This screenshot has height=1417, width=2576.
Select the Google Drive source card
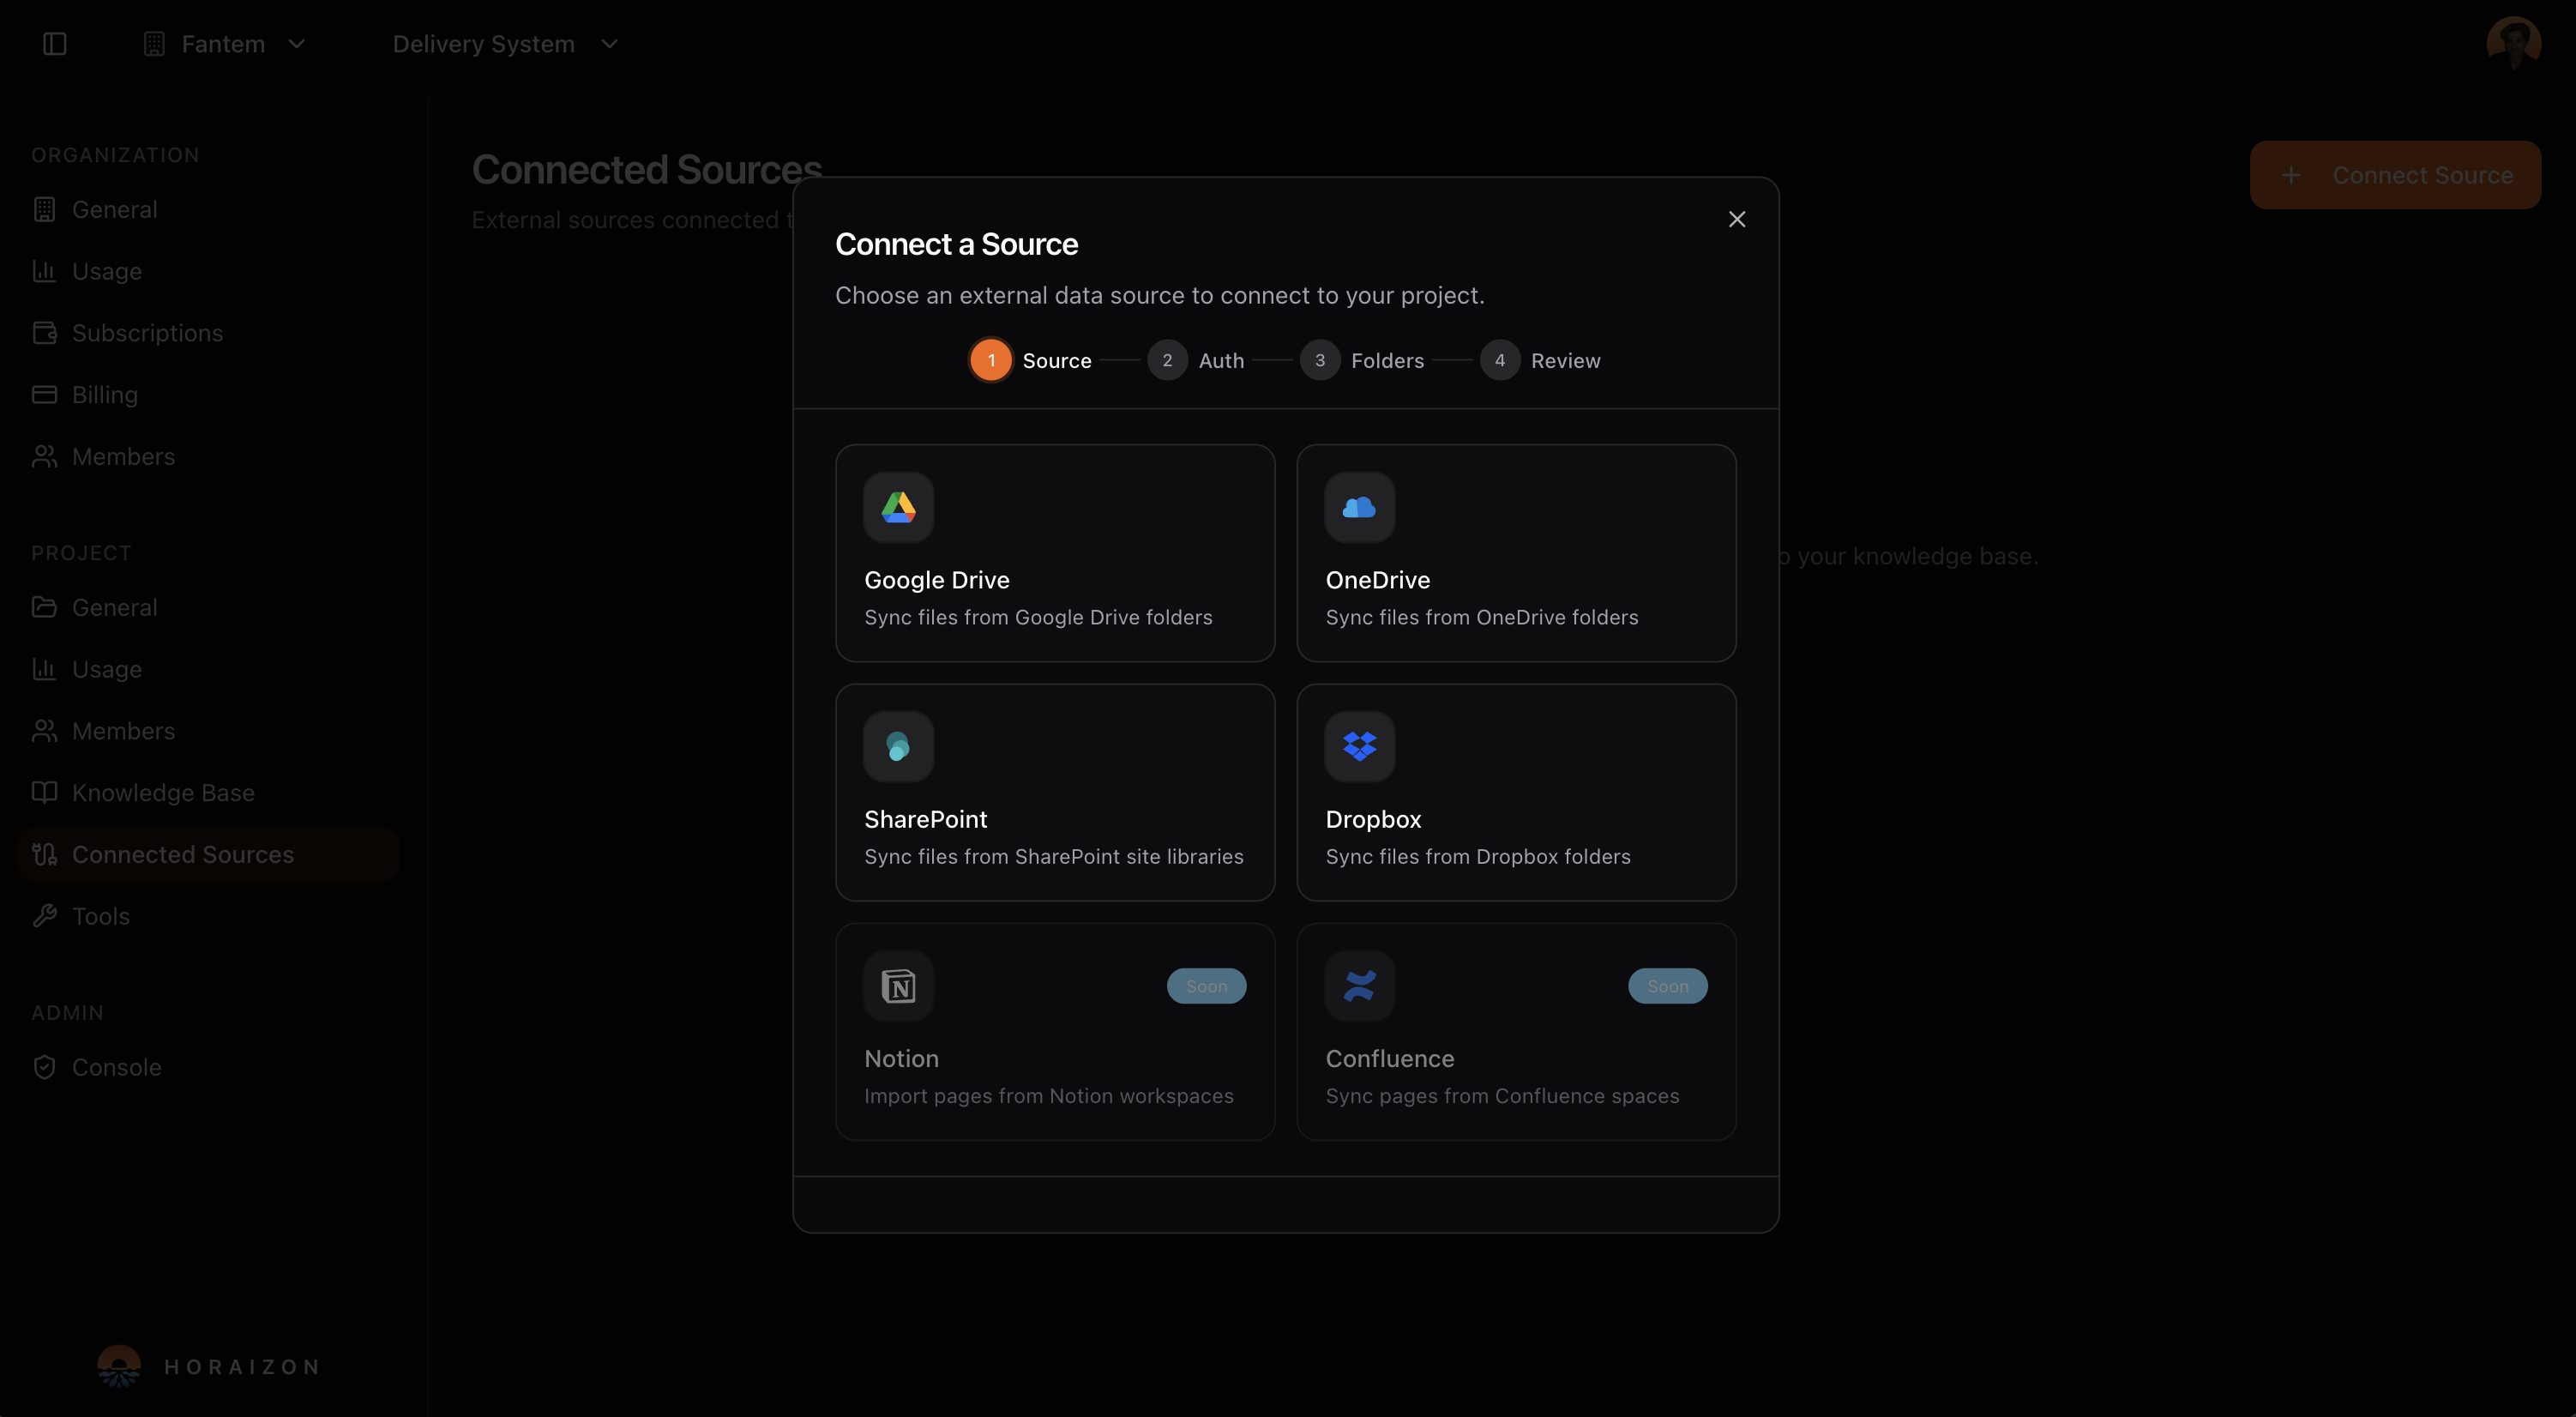point(1055,553)
